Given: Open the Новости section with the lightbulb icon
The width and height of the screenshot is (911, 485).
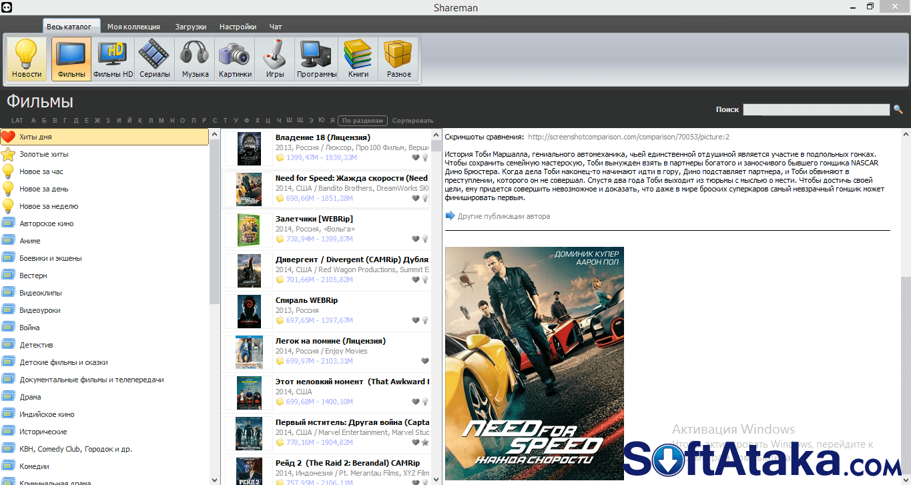Looking at the screenshot, I should [27, 59].
